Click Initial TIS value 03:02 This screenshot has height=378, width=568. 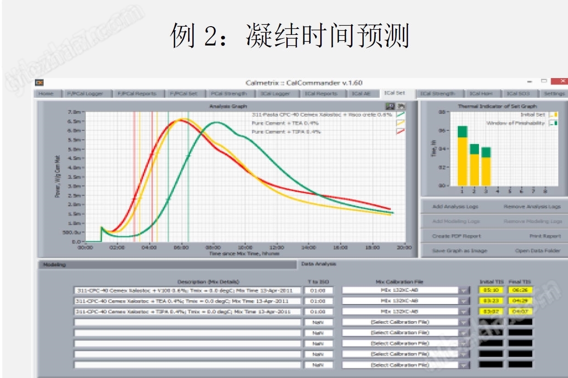pyautogui.click(x=491, y=311)
